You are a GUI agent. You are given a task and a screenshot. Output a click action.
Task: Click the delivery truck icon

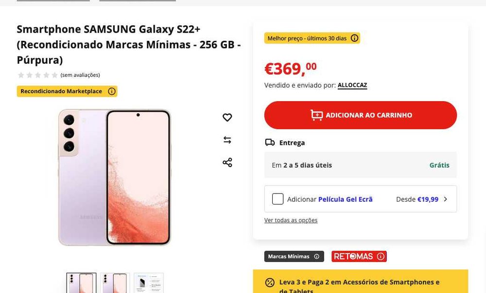[270, 142]
